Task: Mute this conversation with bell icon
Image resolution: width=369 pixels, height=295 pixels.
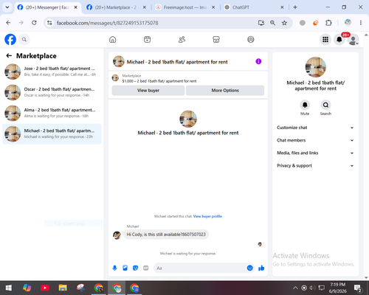Action: click(305, 105)
